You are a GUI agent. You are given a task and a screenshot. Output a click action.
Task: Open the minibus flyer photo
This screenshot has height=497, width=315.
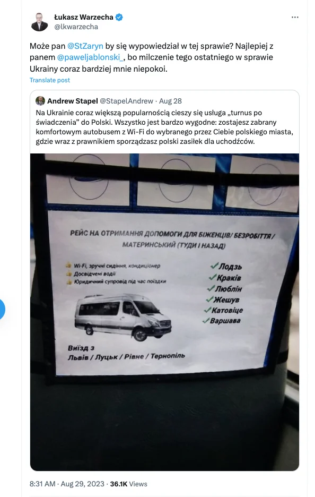[x=164, y=312]
